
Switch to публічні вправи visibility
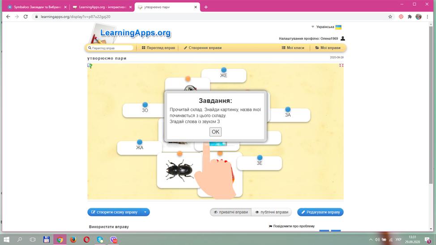point(272,212)
